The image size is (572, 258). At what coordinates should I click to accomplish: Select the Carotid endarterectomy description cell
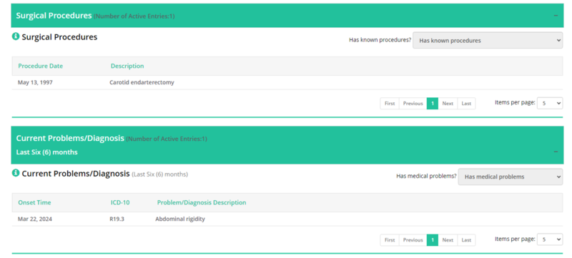coord(142,82)
